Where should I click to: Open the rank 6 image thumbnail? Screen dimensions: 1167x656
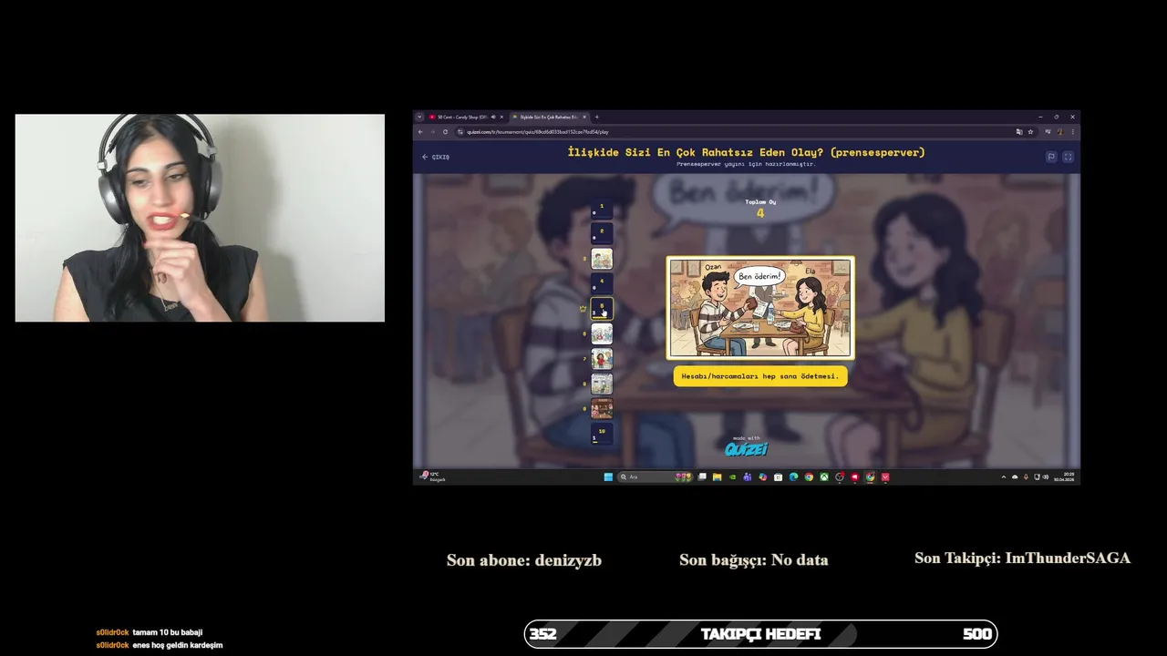[602, 333]
